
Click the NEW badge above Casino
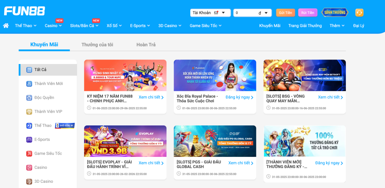point(59,21)
